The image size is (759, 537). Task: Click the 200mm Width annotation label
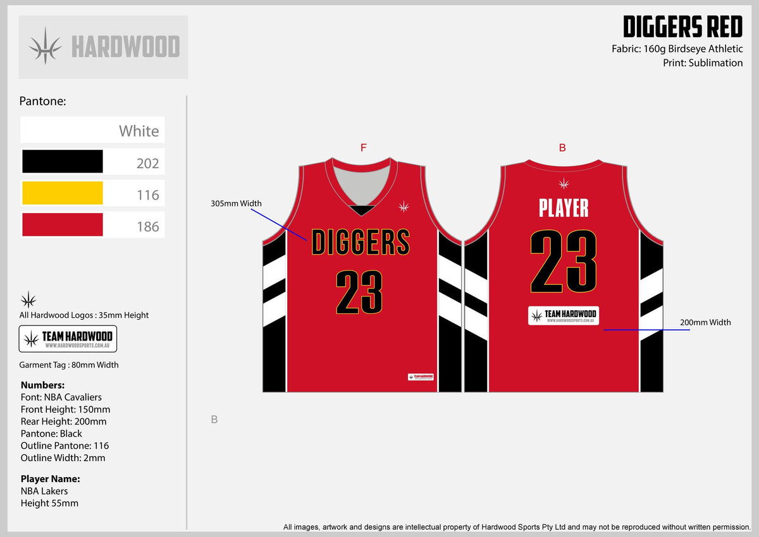pyautogui.click(x=705, y=322)
